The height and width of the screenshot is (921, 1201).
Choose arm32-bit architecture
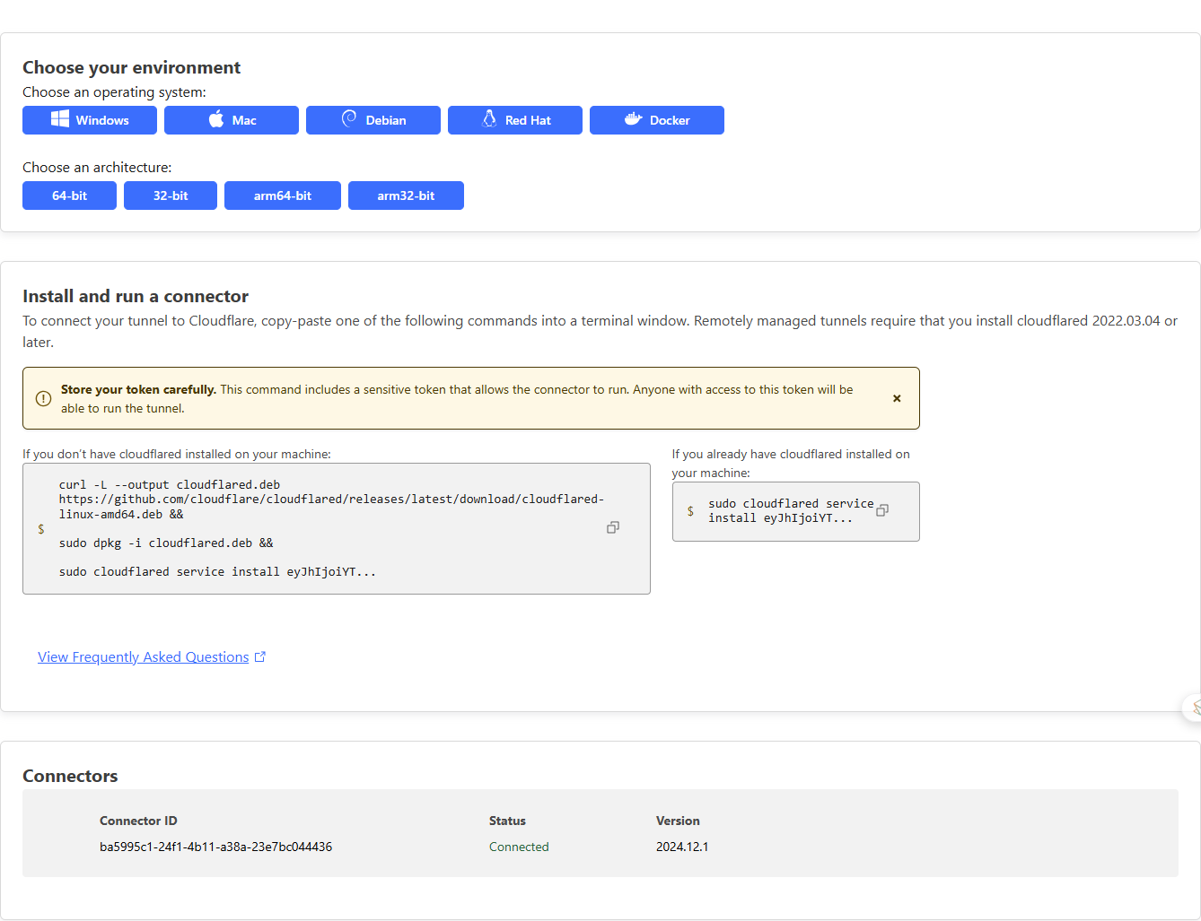coord(406,195)
